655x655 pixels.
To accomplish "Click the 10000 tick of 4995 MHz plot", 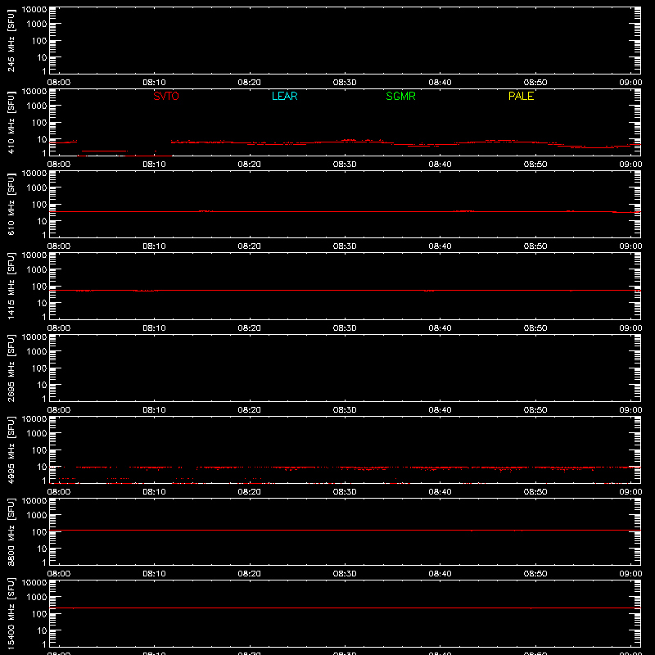I will coord(34,419).
